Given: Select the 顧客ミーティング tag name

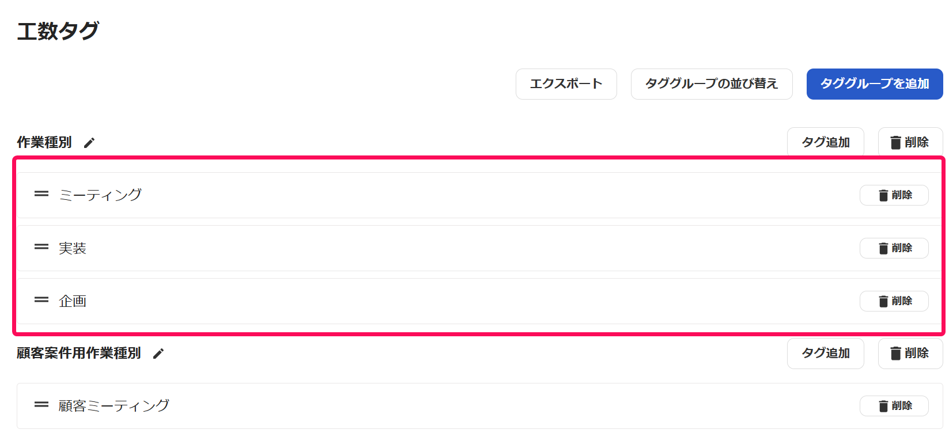Looking at the screenshot, I should pos(114,406).
